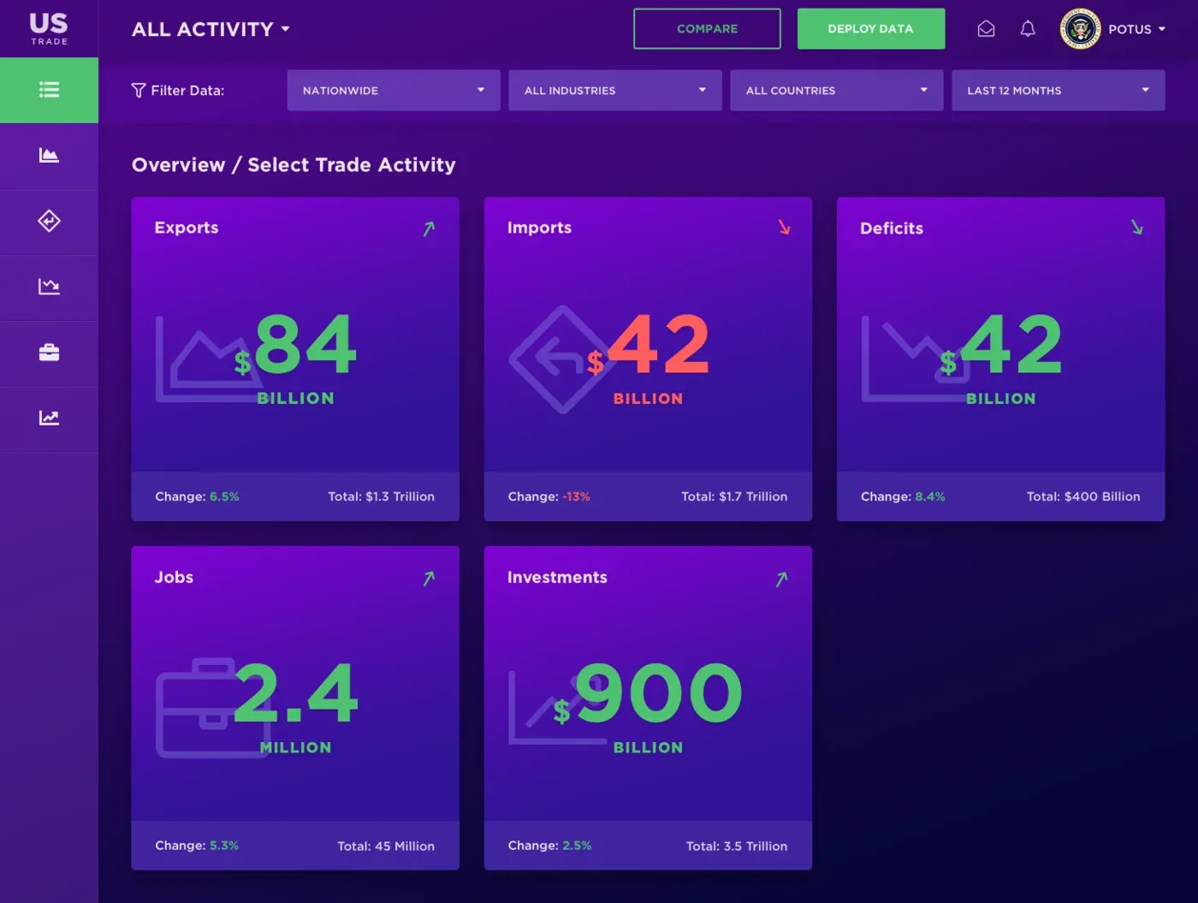Image resolution: width=1198 pixels, height=903 pixels.
Task: Click the Imports change -13% value
Action: 576,496
